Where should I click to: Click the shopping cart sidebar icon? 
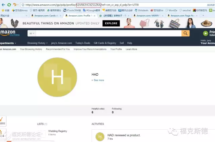click(x=2, y=121)
